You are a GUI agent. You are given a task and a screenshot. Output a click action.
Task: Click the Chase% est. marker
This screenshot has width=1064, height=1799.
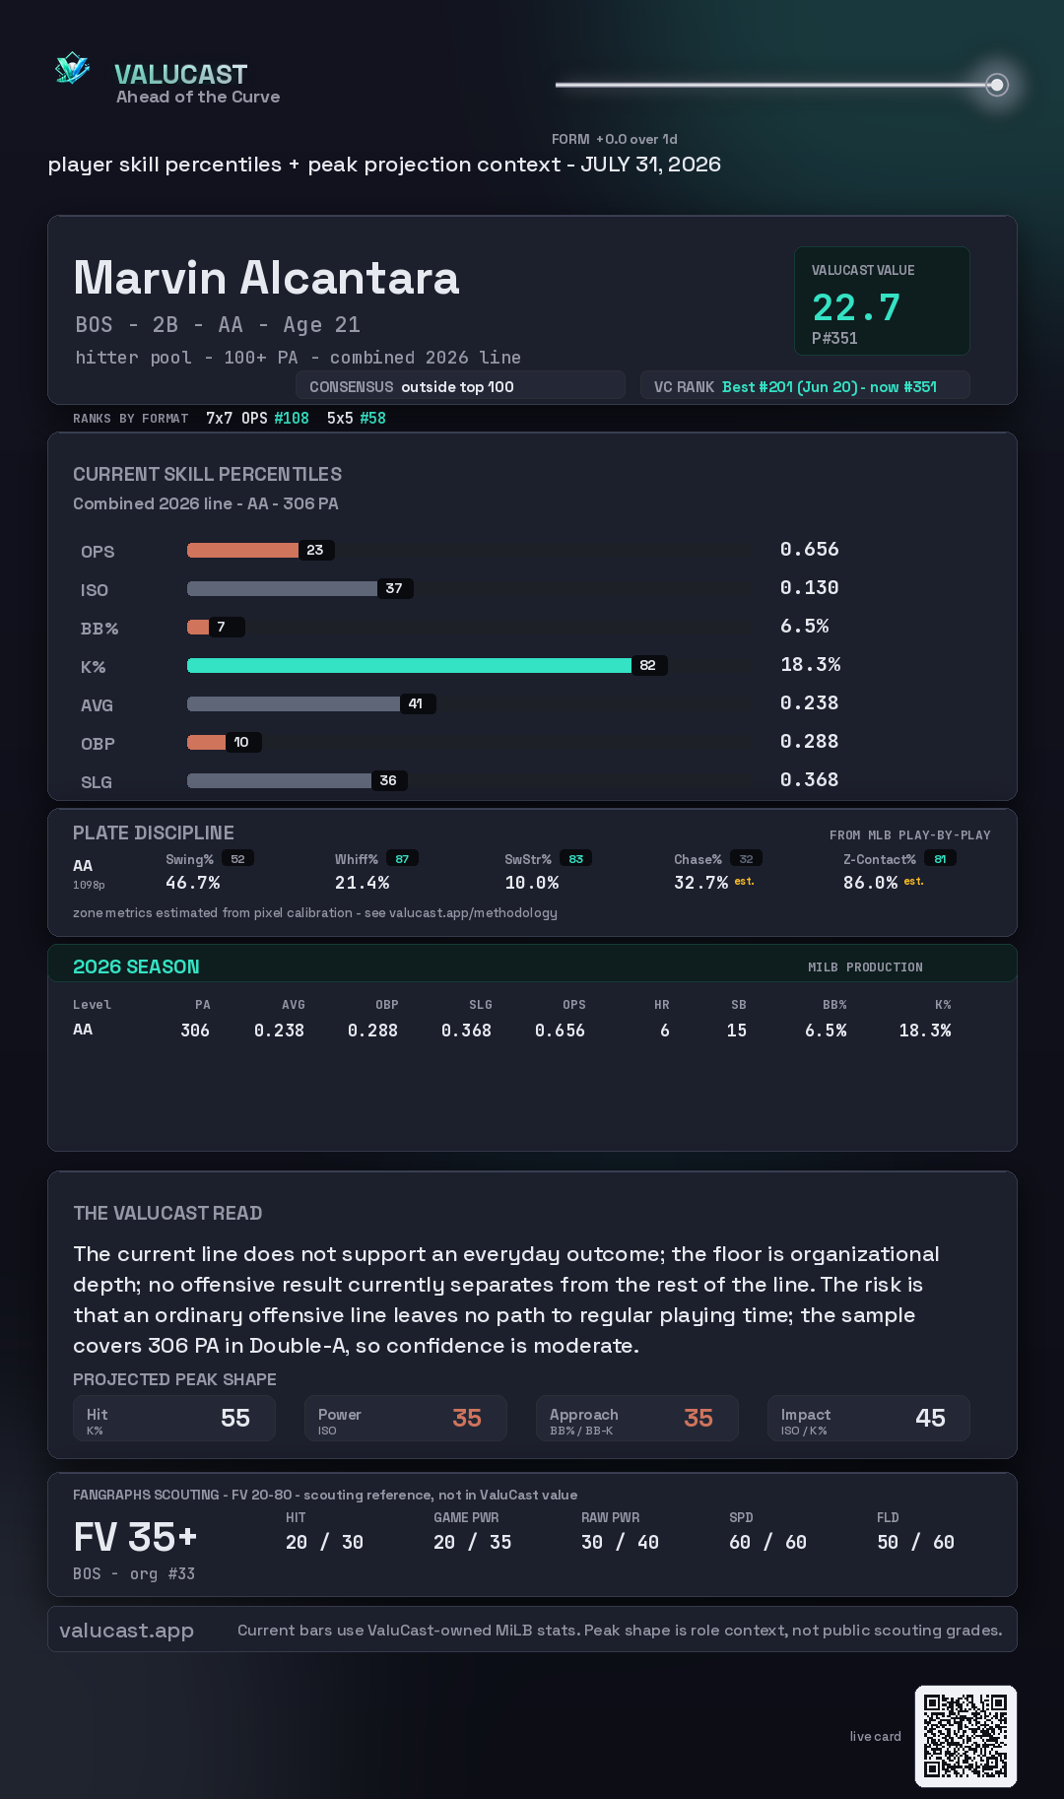pos(745,881)
